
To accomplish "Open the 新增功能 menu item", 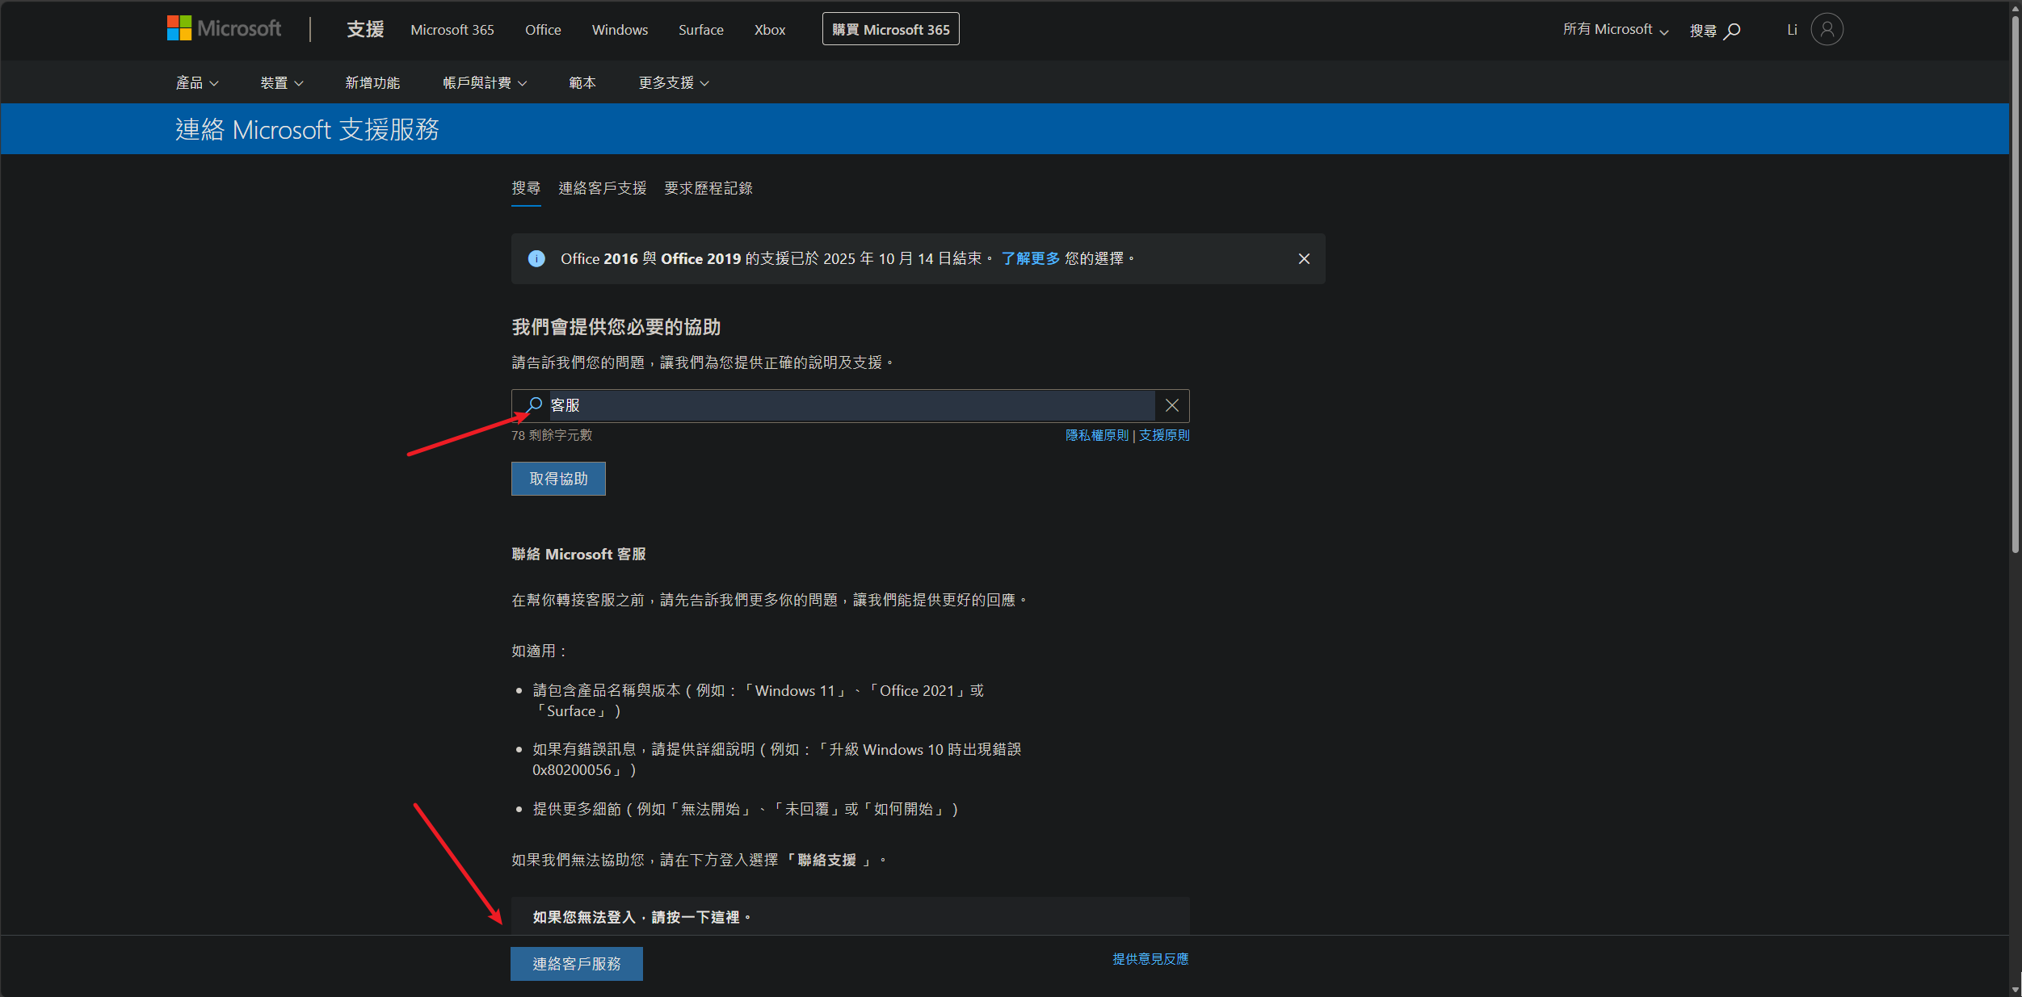I will tap(372, 83).
